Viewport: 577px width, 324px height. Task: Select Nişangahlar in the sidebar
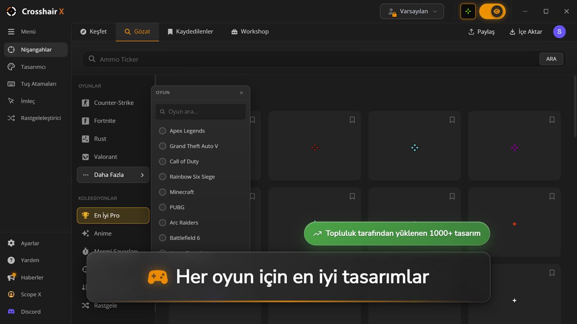pos(36,49)
